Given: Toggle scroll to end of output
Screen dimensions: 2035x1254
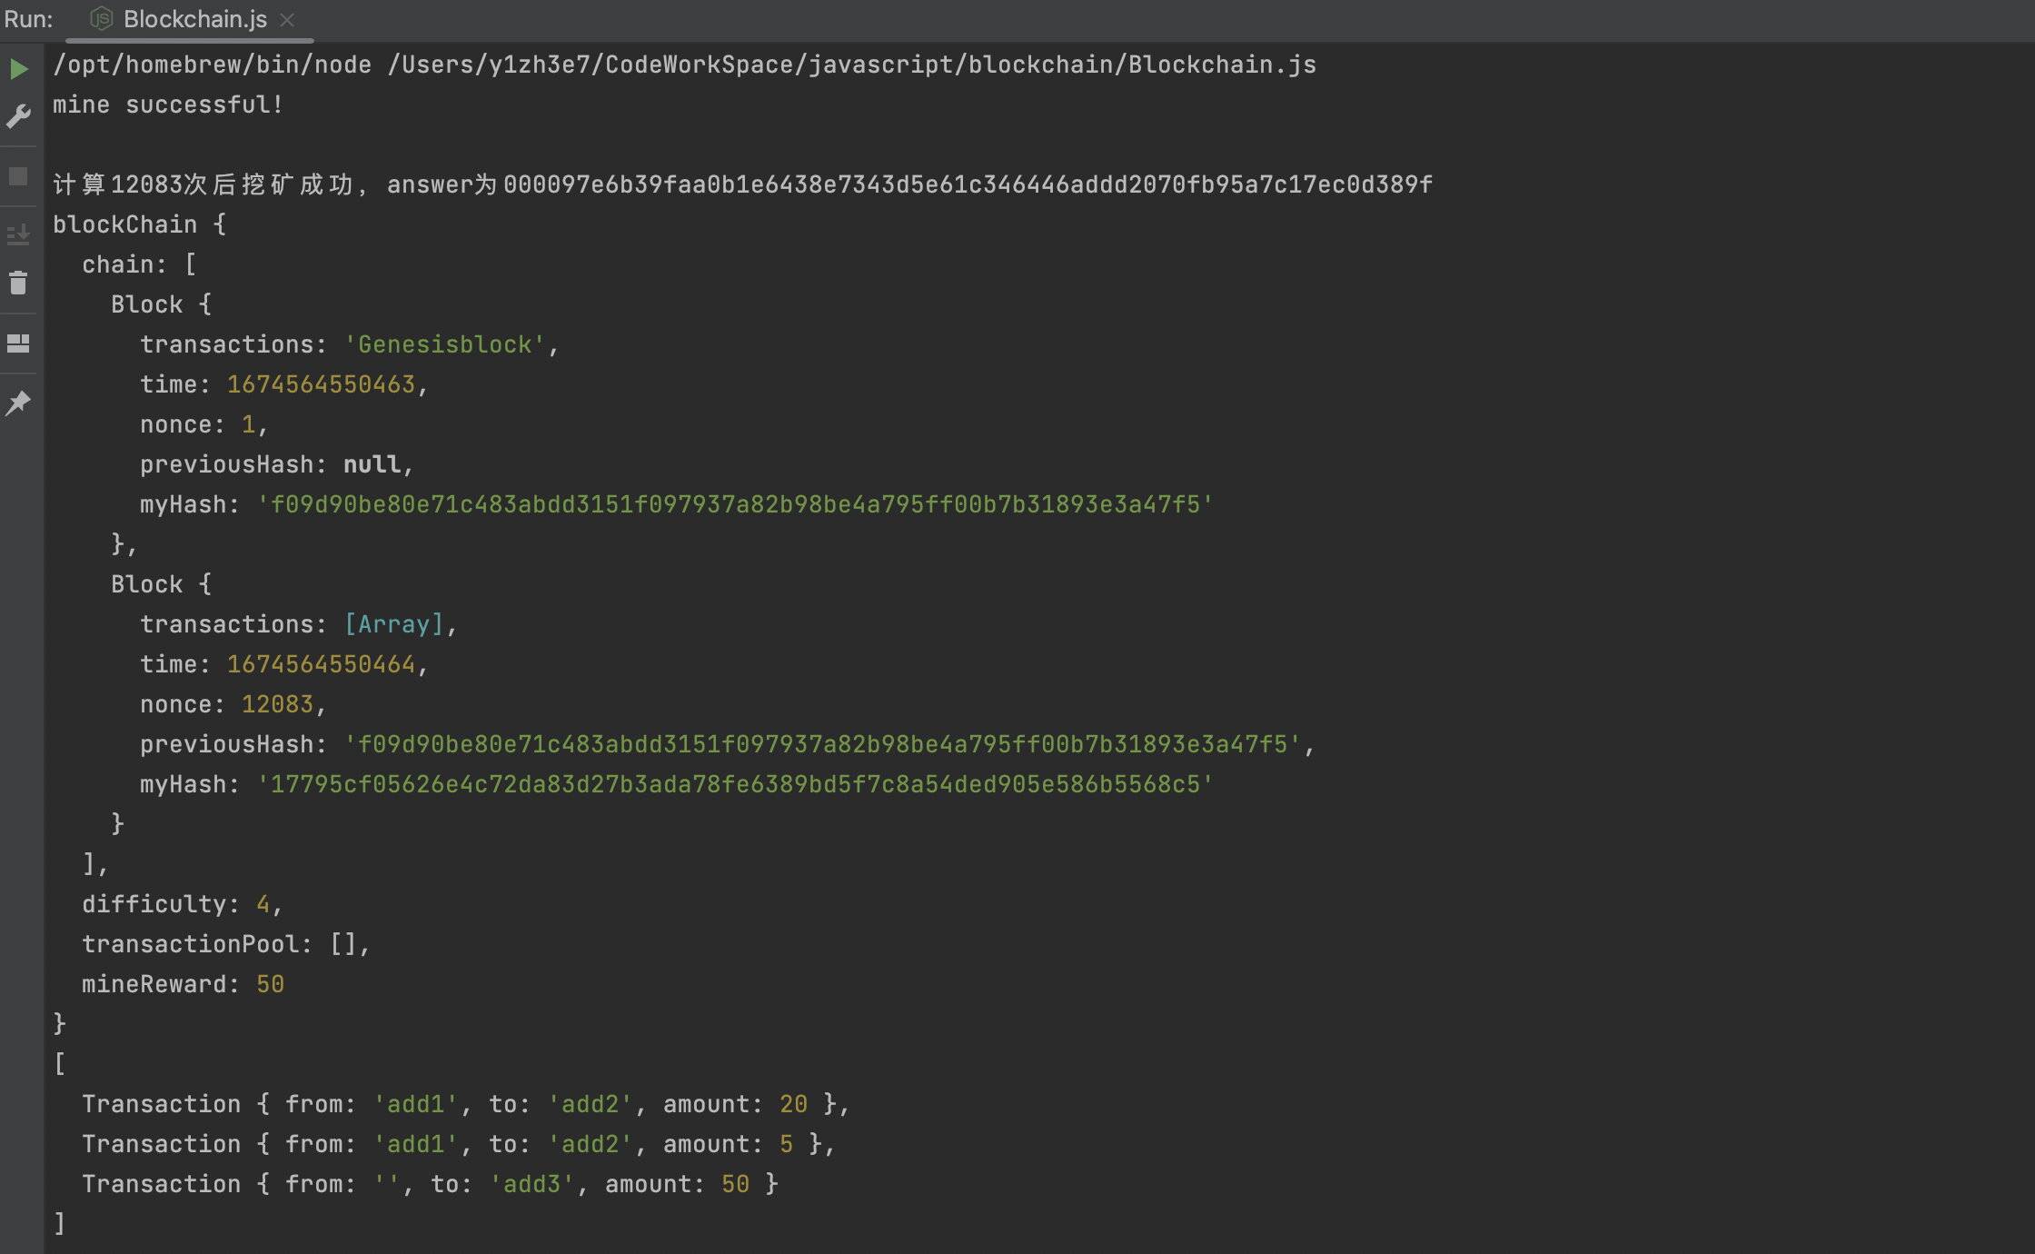Looking at the screenshot, I should click(x=18, y=235).
